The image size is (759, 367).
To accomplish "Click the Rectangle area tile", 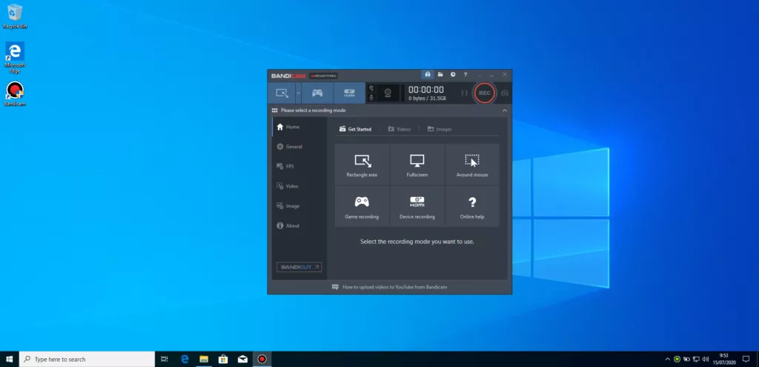I will [x=362, y=165].
